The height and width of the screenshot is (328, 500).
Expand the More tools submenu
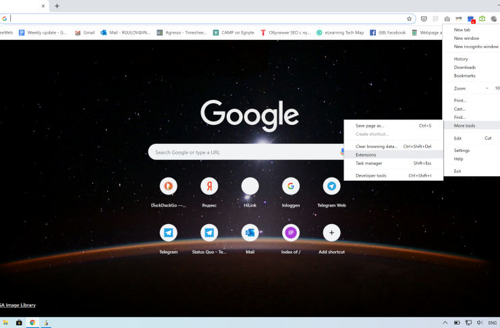(471, 126)
